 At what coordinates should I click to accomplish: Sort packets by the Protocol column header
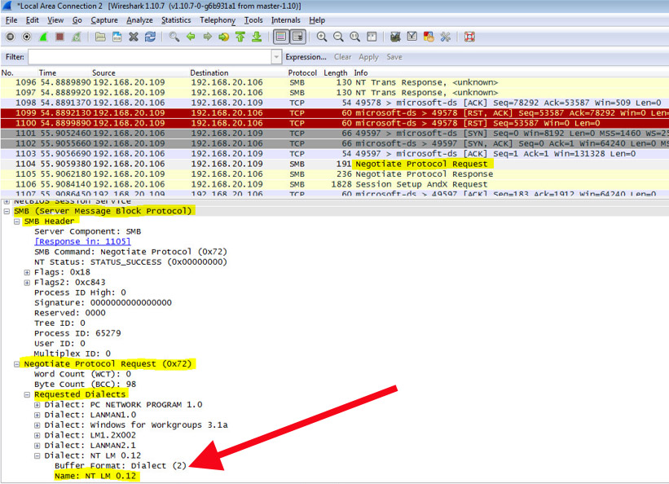coord(302,73)
